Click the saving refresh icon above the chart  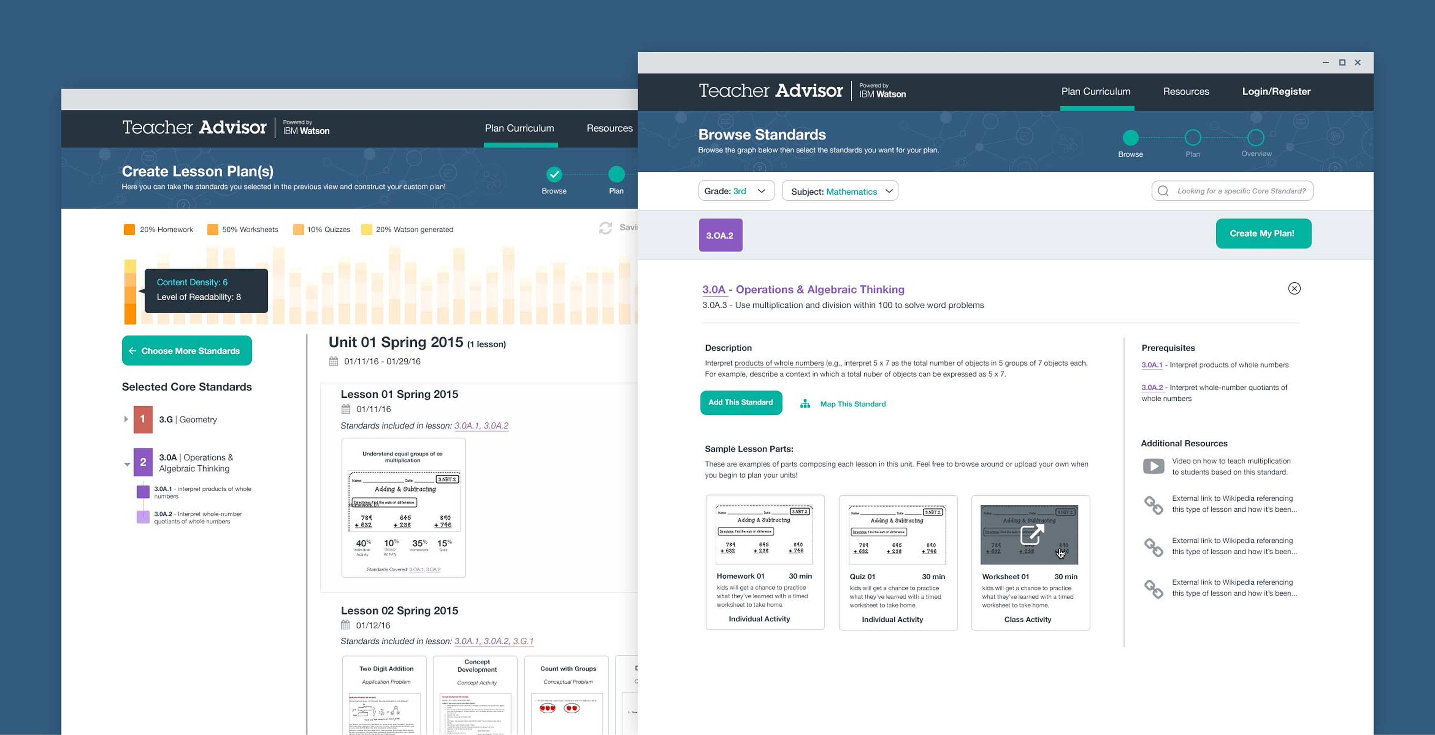tap(605, 228)
